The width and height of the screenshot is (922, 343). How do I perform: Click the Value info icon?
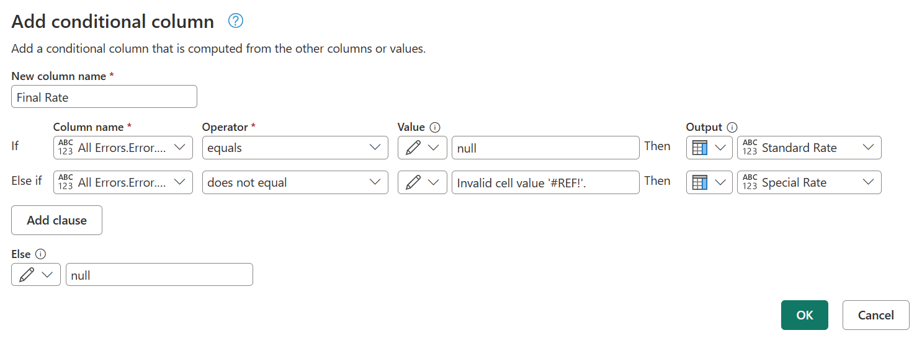[435, 127]
